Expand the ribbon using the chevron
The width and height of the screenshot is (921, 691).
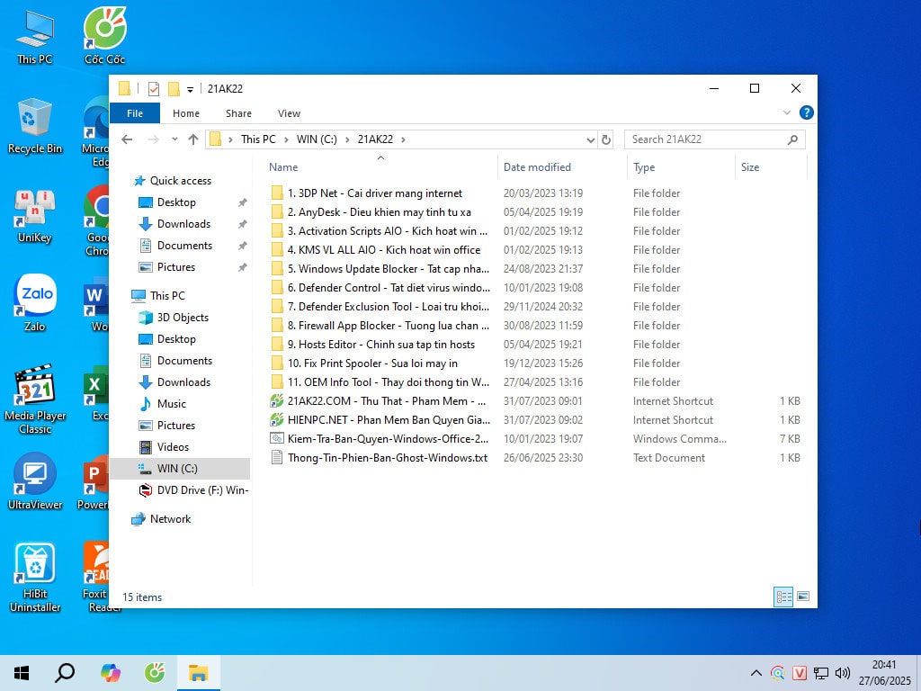[x=787, y=113]
